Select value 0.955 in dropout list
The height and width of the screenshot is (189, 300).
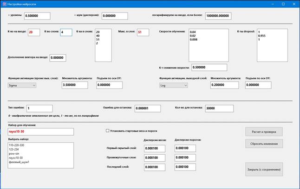point(262,36)
